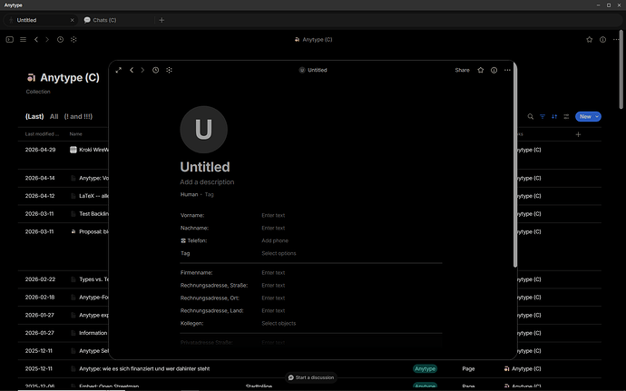Open collection filter icon

pos(543,117)
